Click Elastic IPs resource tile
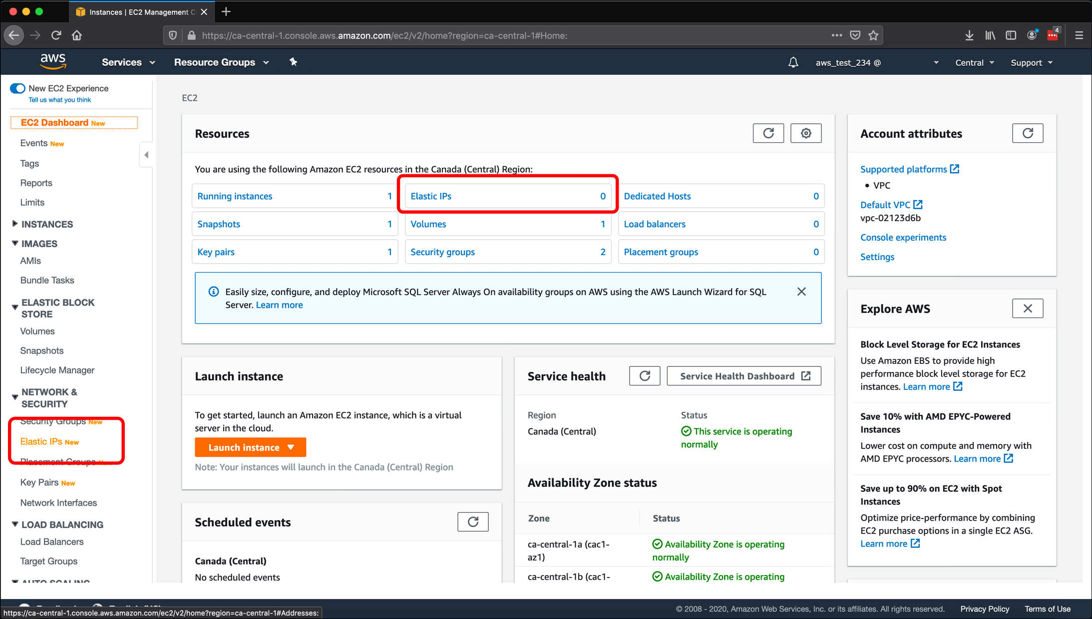The height and width of the screenshot is (619, 1092). pyautogui.click(x=508, y=196)
